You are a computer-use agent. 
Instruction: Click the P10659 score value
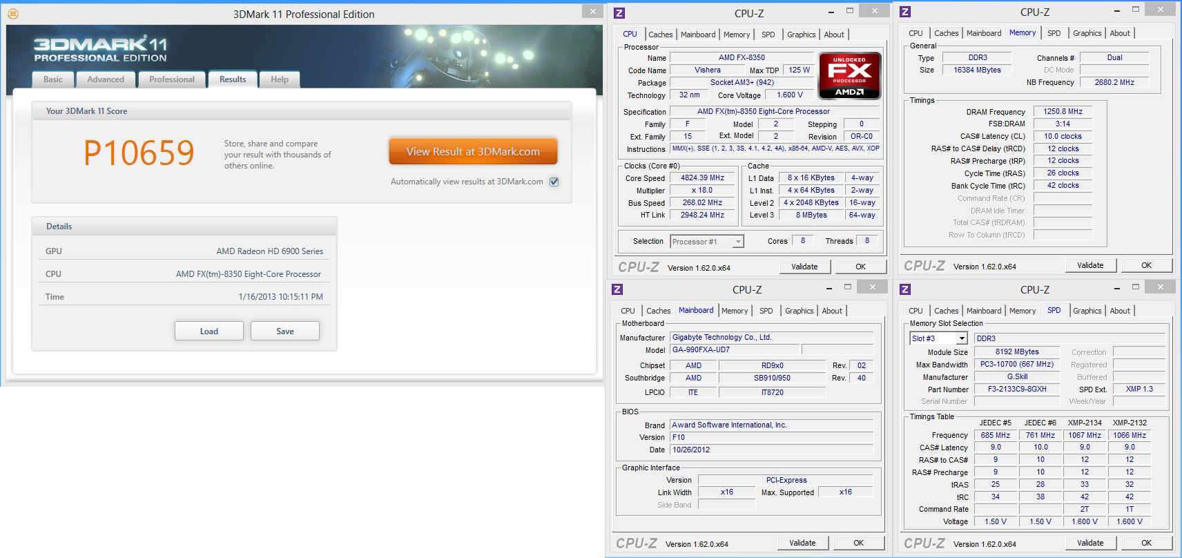point(139,153)
